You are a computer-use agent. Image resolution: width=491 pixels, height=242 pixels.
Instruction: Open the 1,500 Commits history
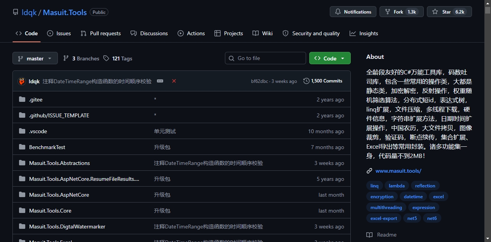[323, 81]
